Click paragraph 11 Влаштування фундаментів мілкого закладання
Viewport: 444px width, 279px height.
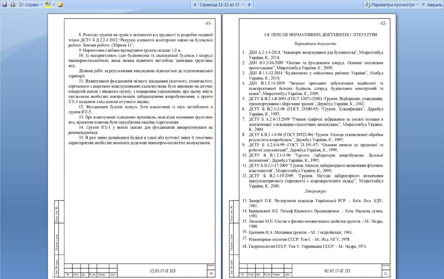click(140, 91)
